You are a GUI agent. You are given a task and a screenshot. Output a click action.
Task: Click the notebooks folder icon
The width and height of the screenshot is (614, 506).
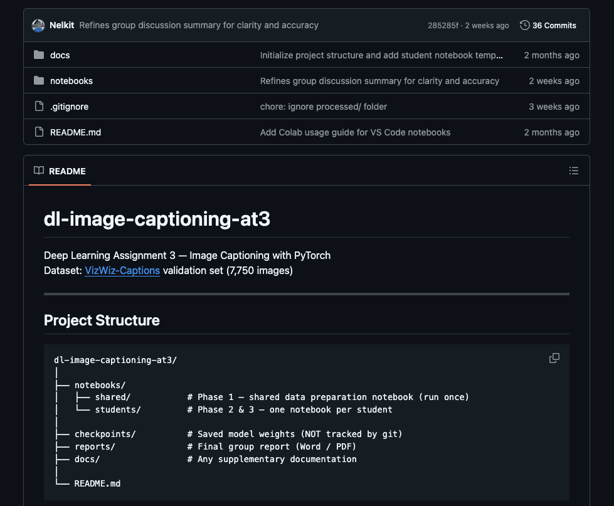[x=39, y=81]
